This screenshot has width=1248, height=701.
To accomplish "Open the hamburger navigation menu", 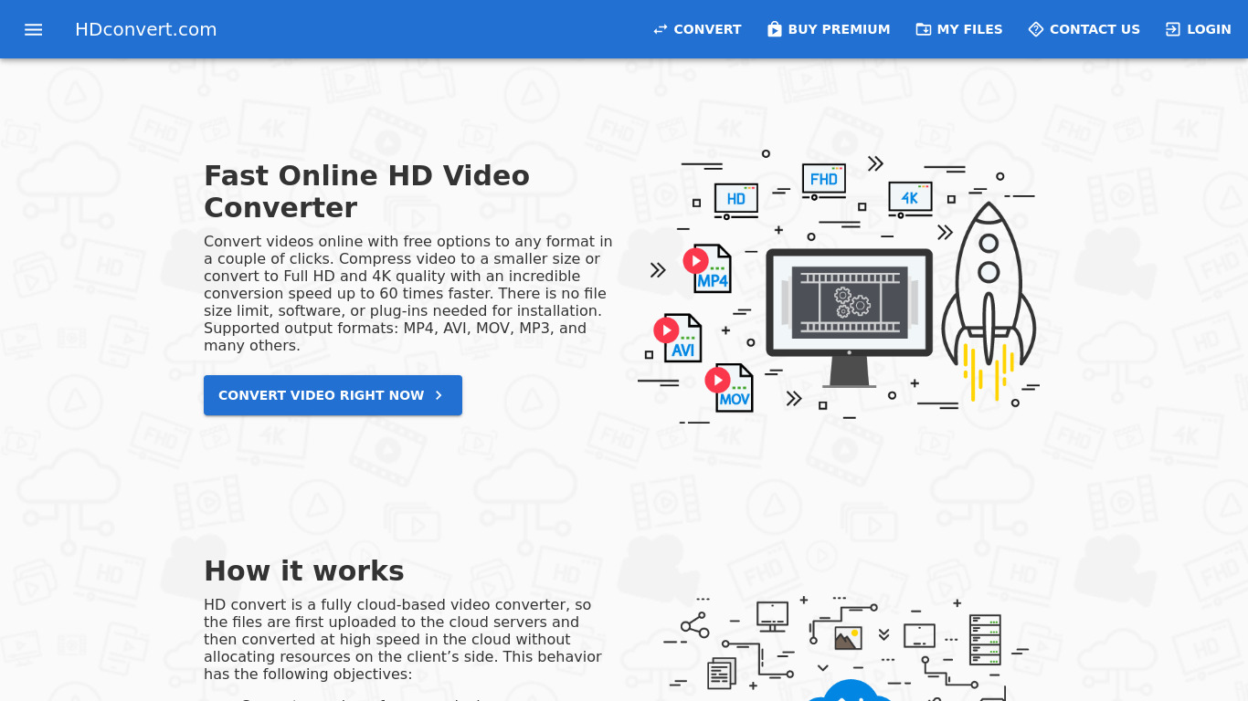I will 34,29.
